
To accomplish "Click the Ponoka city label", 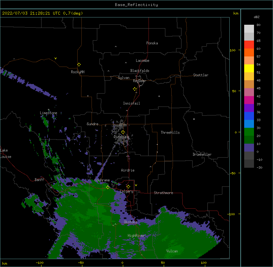I will tap(152, 43).
